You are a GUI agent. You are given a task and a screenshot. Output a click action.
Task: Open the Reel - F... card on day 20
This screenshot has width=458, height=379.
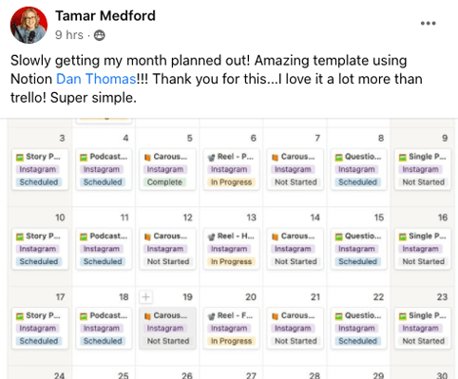click(231, 328)
